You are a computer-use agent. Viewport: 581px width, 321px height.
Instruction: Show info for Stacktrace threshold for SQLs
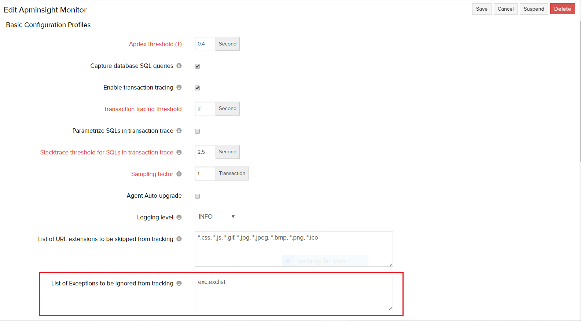179,152
